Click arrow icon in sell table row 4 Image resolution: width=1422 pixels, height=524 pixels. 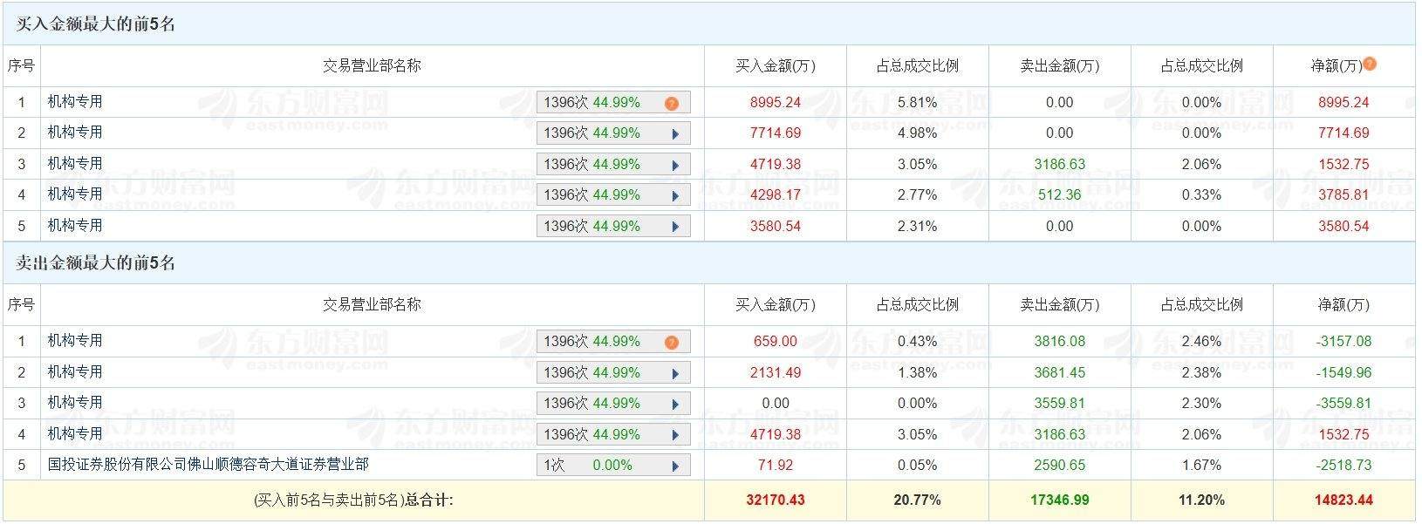(675, 436)
